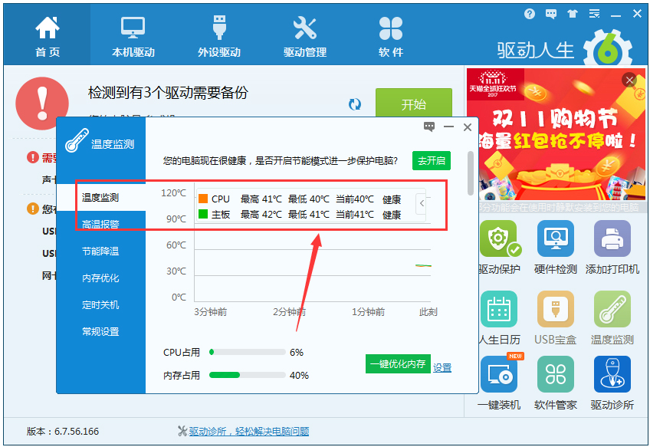Screen dimensions: 650x447
Task: Click the green 去开启 button
Action: click(x=431, y=160)
